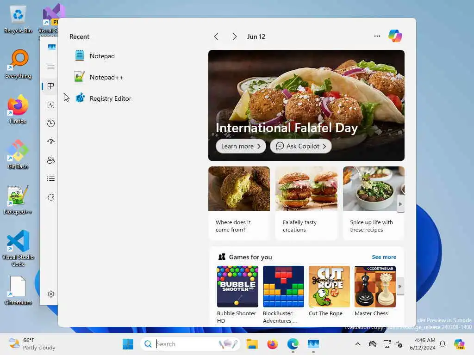Screen dimensions: 474x355
Task: Select the Firefox desktop shortcut
Action: pyautogui.click(x=18, y=110)
